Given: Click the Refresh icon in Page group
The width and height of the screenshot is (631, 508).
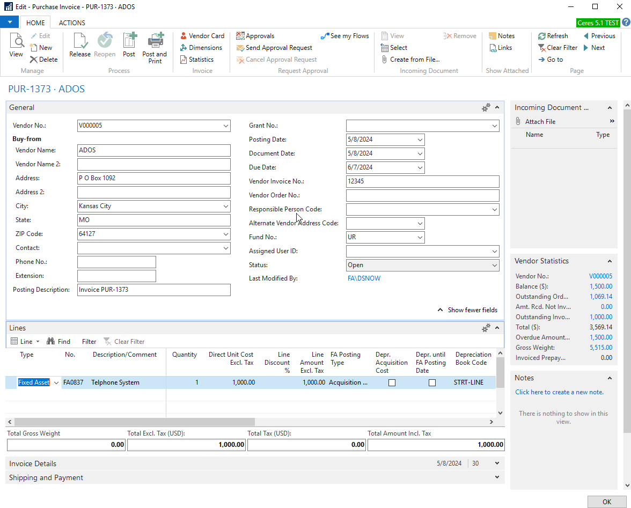Looking at the screenshot, I should click(x=553, y=36).
